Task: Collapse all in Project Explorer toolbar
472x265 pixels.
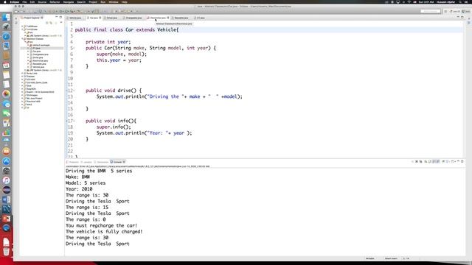Action: click(x=47, y=23)
